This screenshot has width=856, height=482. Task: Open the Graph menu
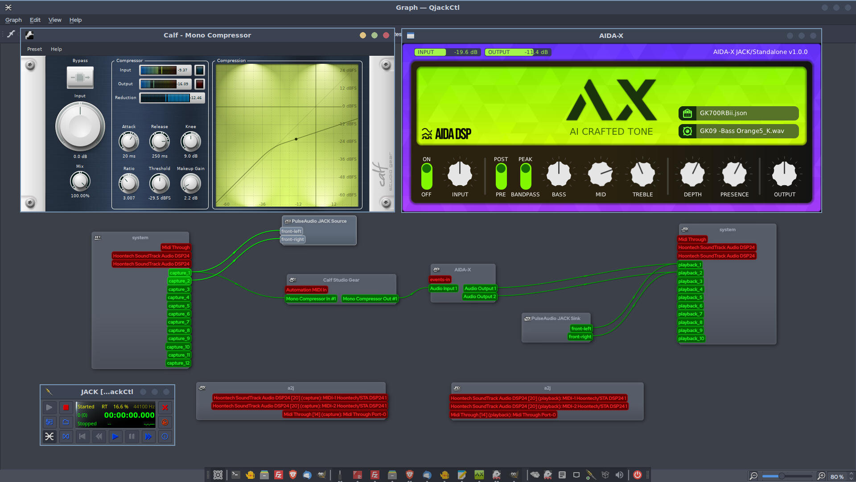point(13,20)
